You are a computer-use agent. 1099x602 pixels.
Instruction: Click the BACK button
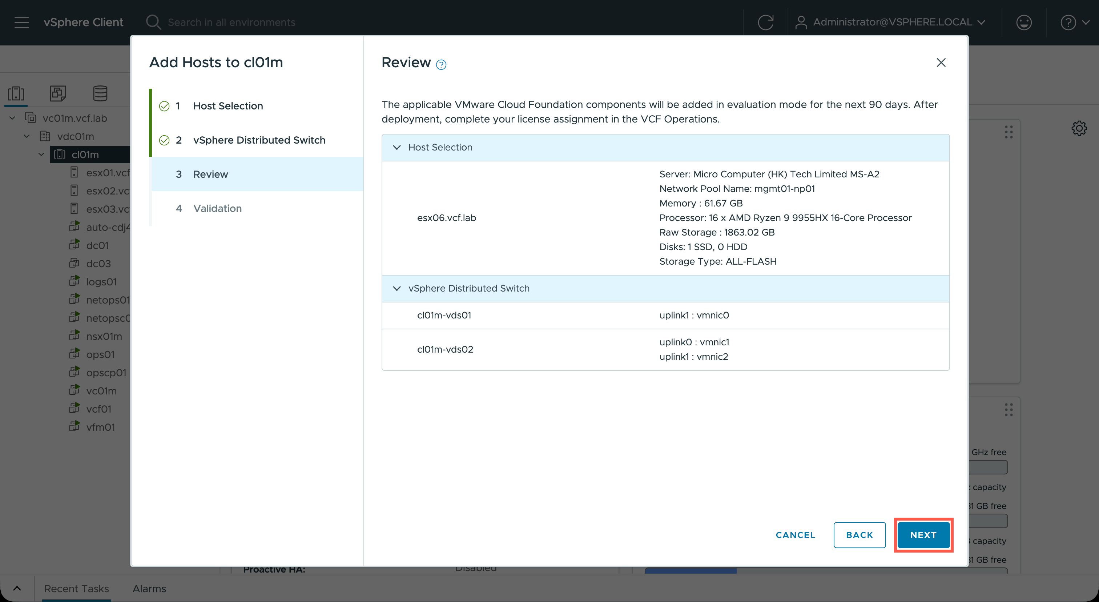click(859, 535)
